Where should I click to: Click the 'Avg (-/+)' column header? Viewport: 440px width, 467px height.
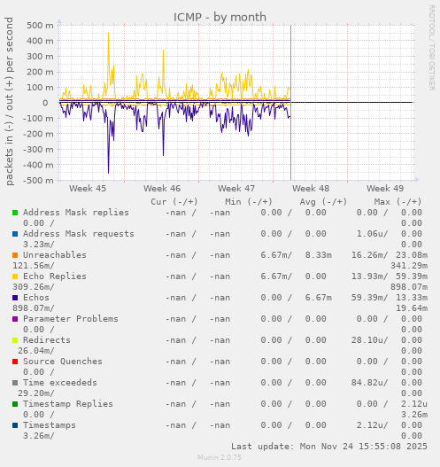pyautogui.click(x=323, y=202)
